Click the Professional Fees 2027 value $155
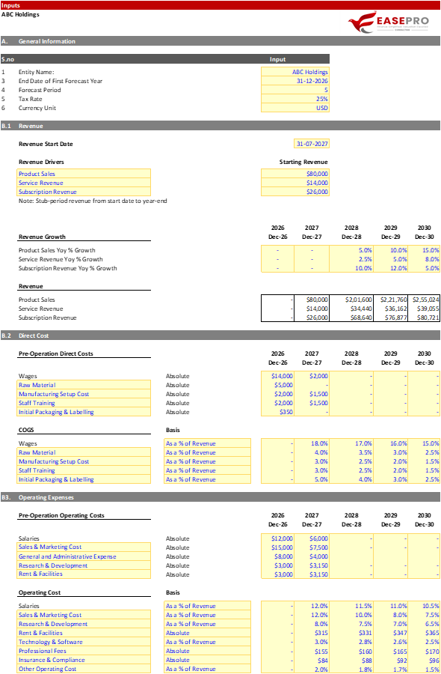The image size is (441, 674). tap(312, 651)
